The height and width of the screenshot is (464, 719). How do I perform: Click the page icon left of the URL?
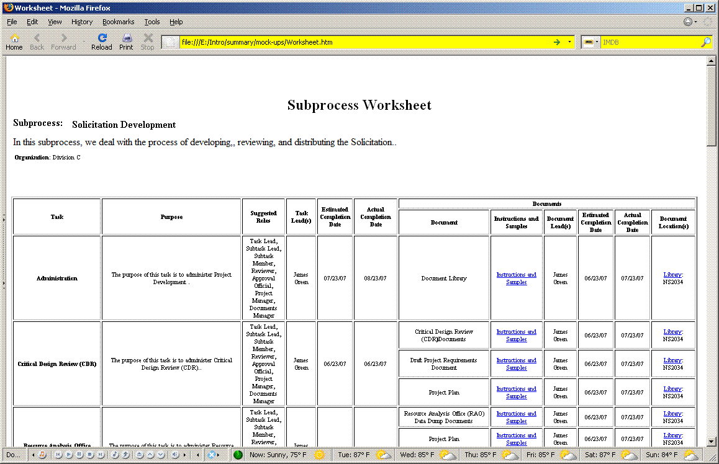[x=170, y=42]
